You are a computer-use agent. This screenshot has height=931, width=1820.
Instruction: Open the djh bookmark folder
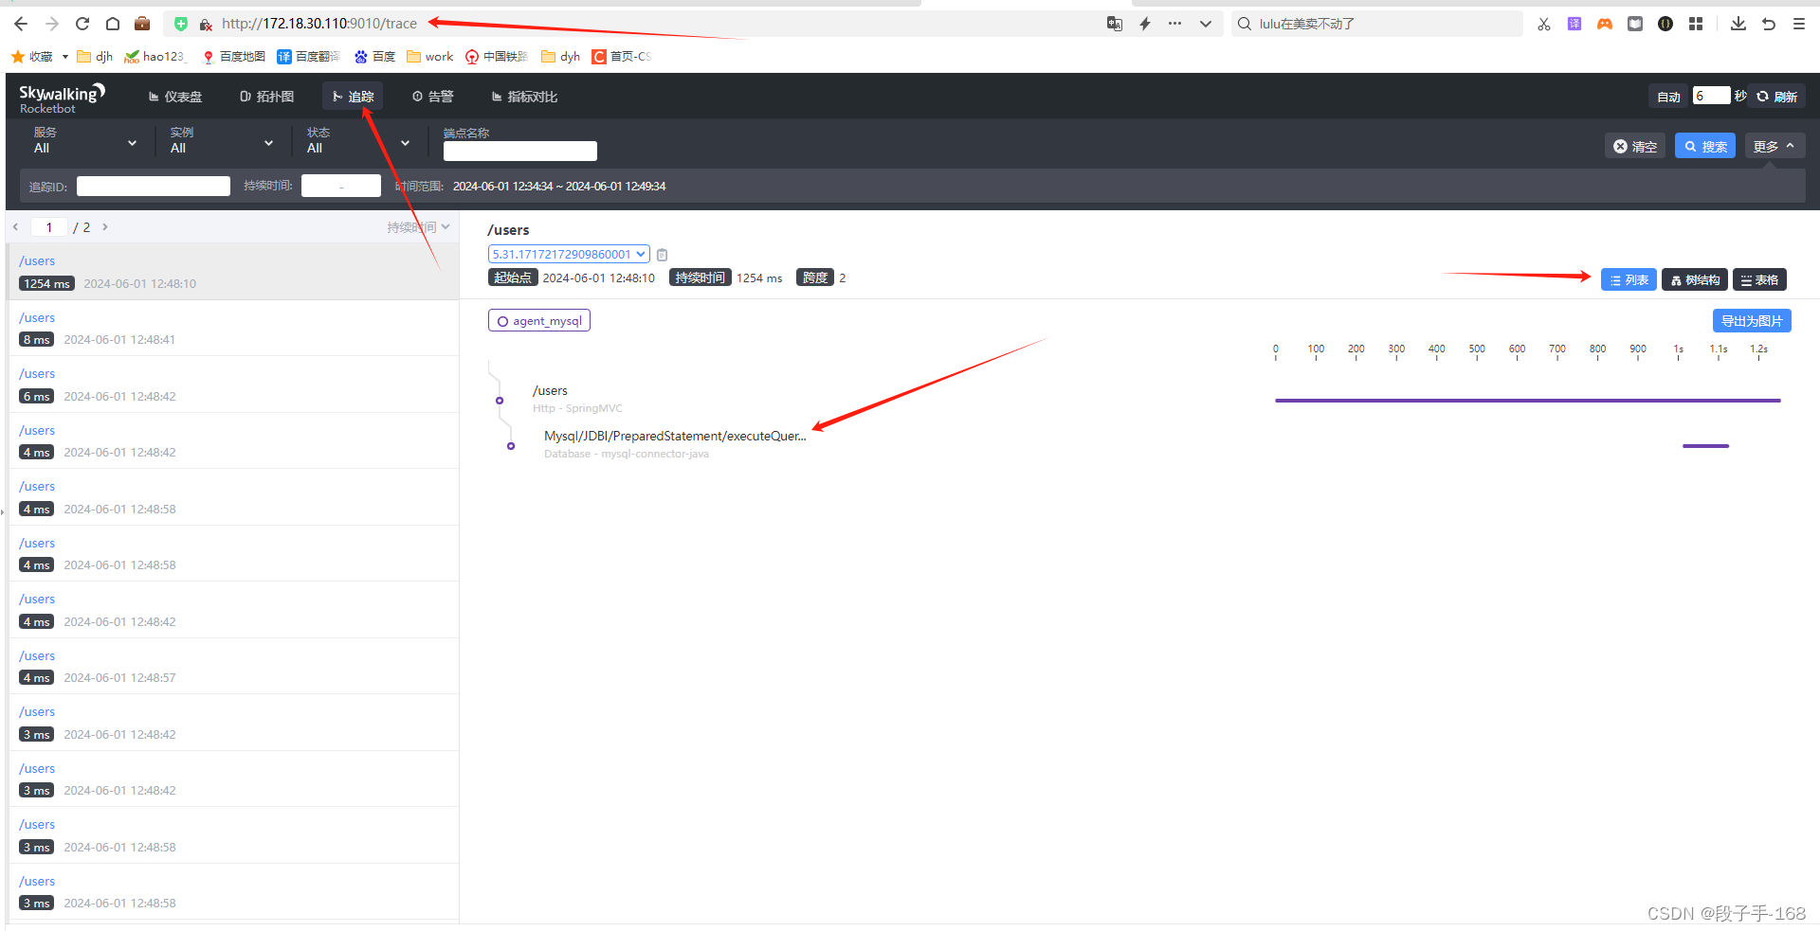[95, 57]
